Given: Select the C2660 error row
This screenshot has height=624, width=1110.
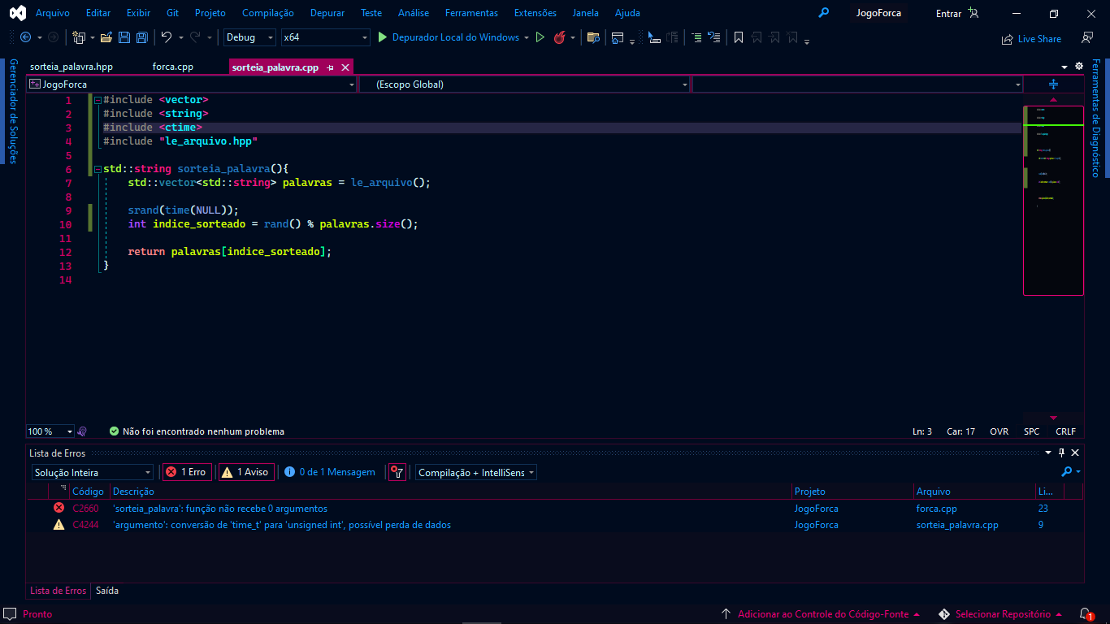Looking at the screenshot, I should tap(555, 509).
